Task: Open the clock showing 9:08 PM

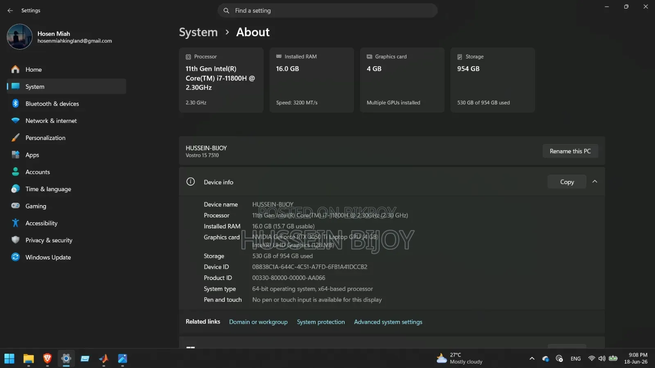Action: [636, 359]
